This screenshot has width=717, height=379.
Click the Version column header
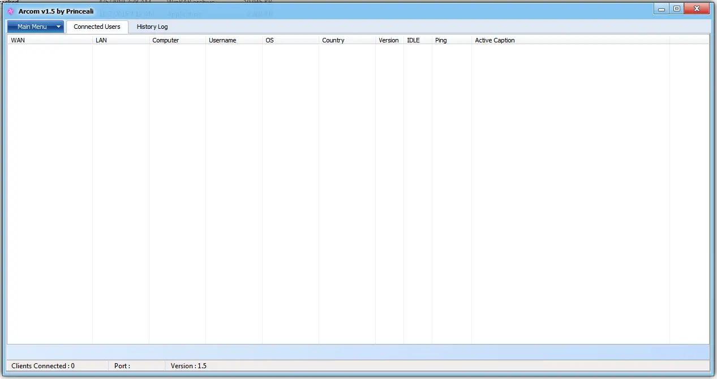pyautogui.click(x=389, y=40)
